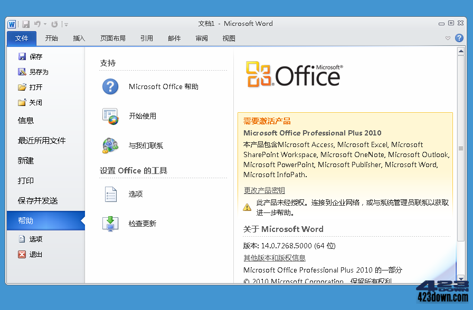Screen dimensions: 473x310
Task: Click the floppy disk icon beside 保存
Action: point(22,56)
